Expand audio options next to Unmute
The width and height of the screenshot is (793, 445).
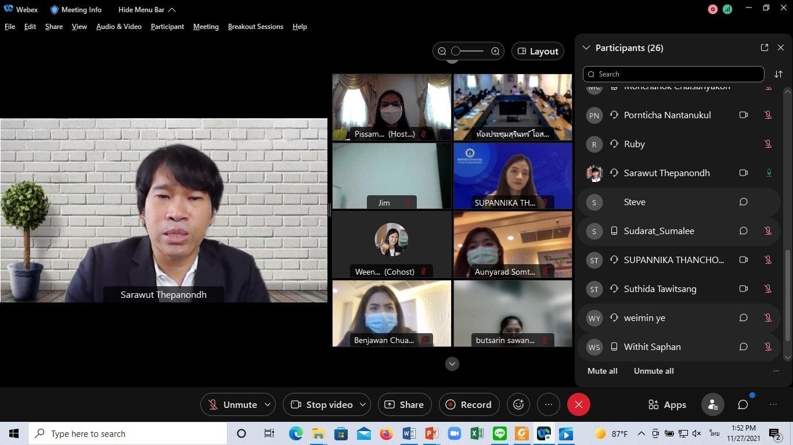[268, 404]
